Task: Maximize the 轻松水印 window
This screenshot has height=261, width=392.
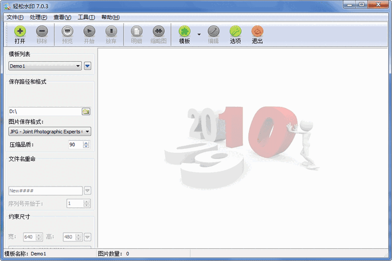Action: [x=362, y=5]
